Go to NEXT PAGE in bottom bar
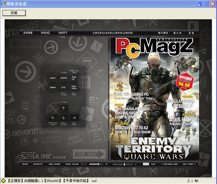This screenshot has height=184, width=217. click(189, 164)
